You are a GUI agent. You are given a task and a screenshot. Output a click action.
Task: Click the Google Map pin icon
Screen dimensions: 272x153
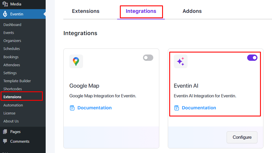pos(76,61)
